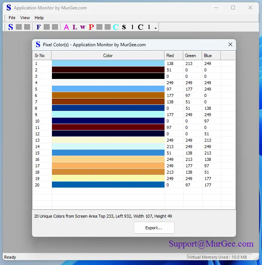This screenshot has width=262, height=265.
Task: Select the blue swatch in row 20
Action: [x=108, y=185]
